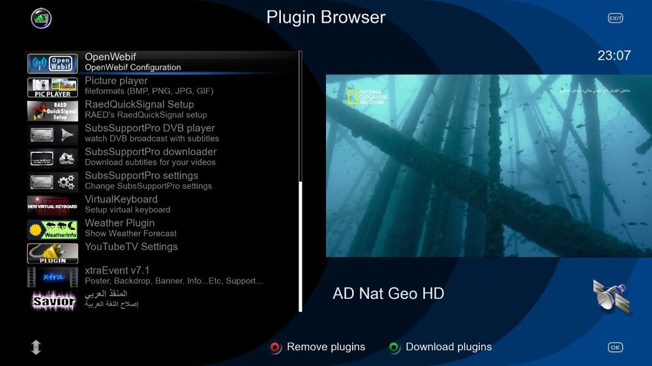Open the OpenWebif list entry
Viewport: 652px width, 366px height.
click(x=162, y=63)
